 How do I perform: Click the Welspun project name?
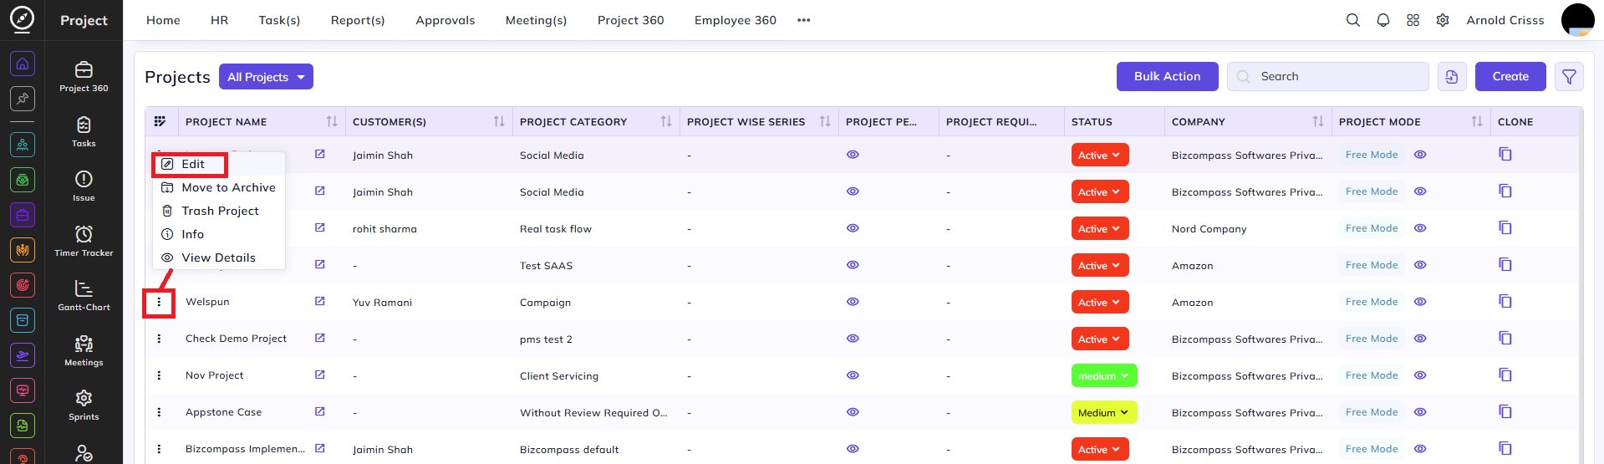(207, 302)
